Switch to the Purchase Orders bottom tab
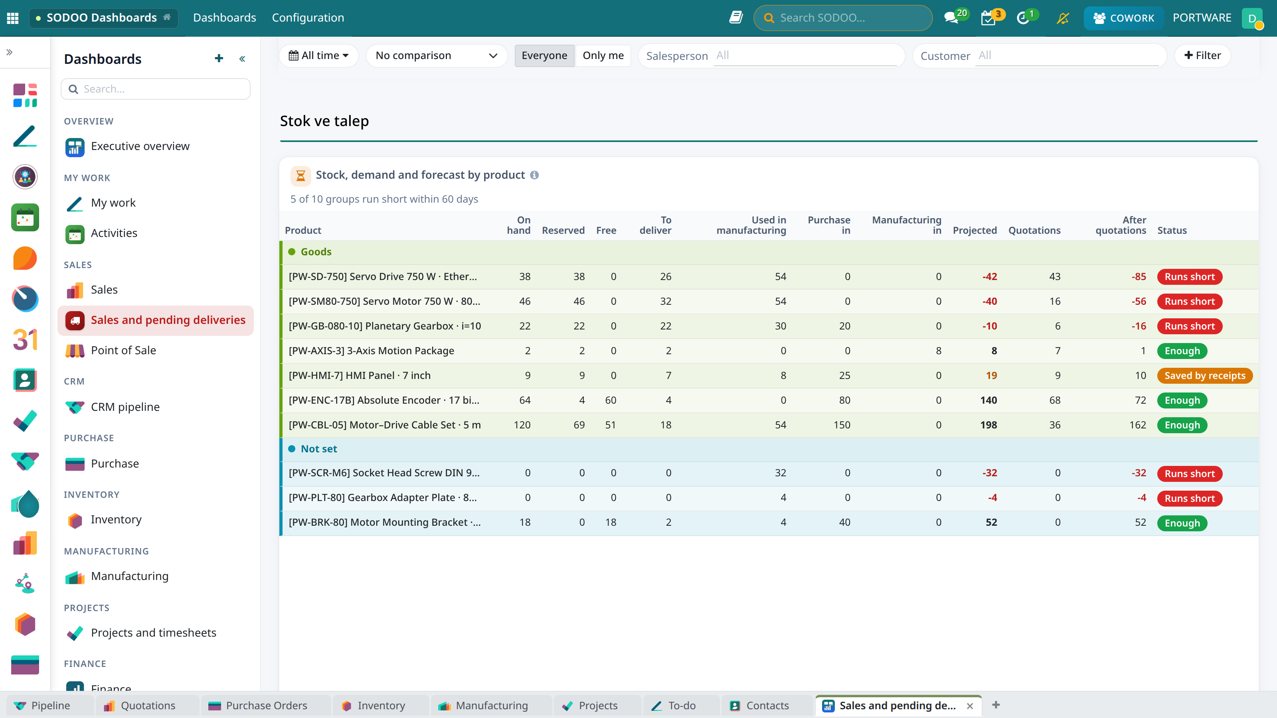This screenshot has width=1277, height=718. [x=258, y=705]
